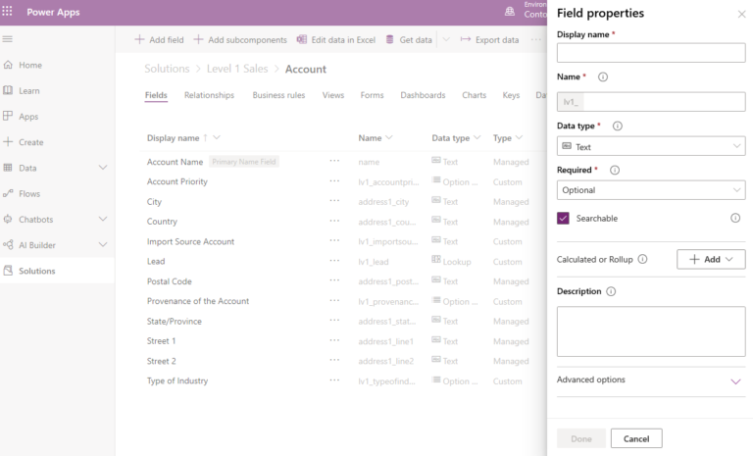
Task: Click the Data table icon in sidebar
Action: [x=8, y=168]
